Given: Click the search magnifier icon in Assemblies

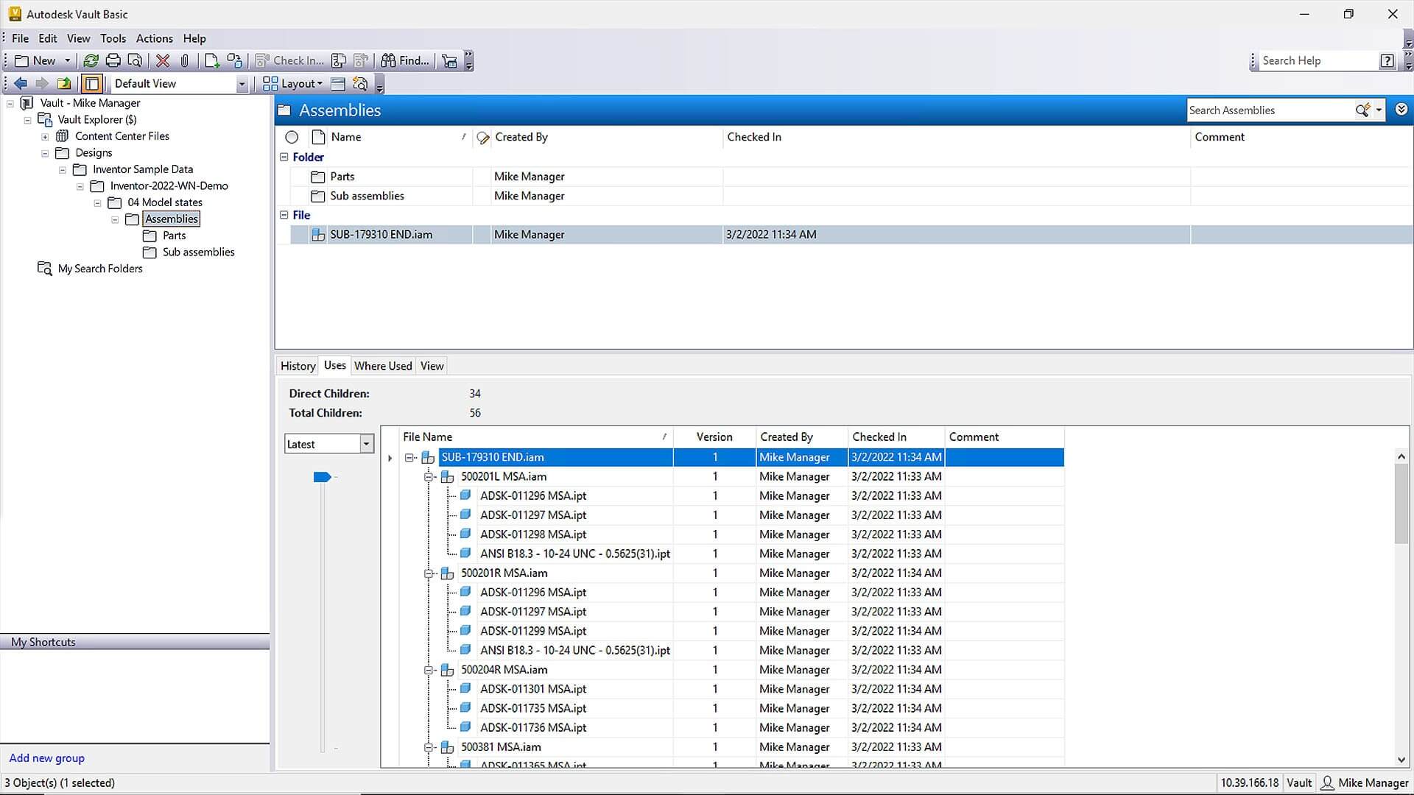Looking at the screenshot, I should pos(1362,110).
